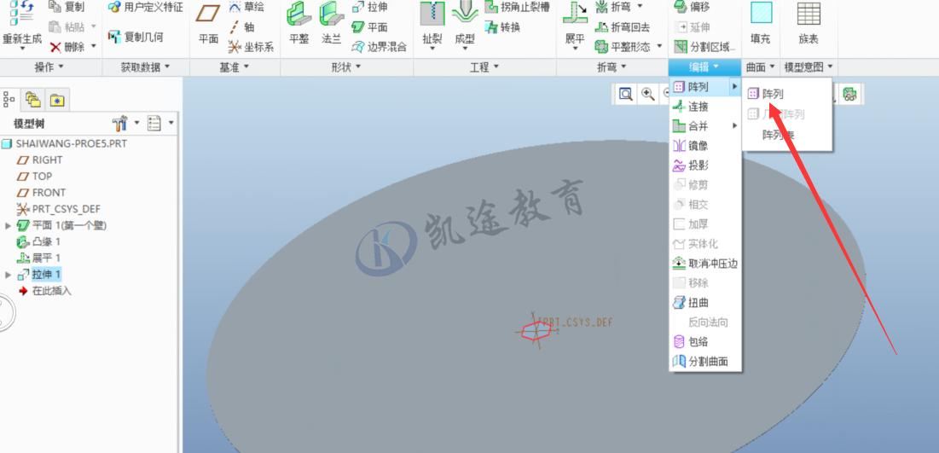Switch to the favorites tab
Viewport: 939px width, 453px height.
pos(57,100)
